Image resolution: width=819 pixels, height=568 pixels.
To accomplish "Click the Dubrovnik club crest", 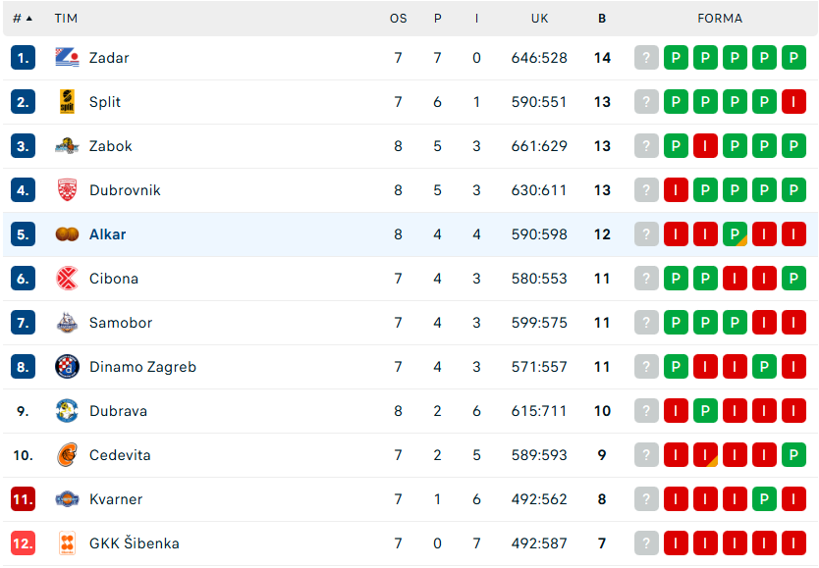I will point(67,190).
